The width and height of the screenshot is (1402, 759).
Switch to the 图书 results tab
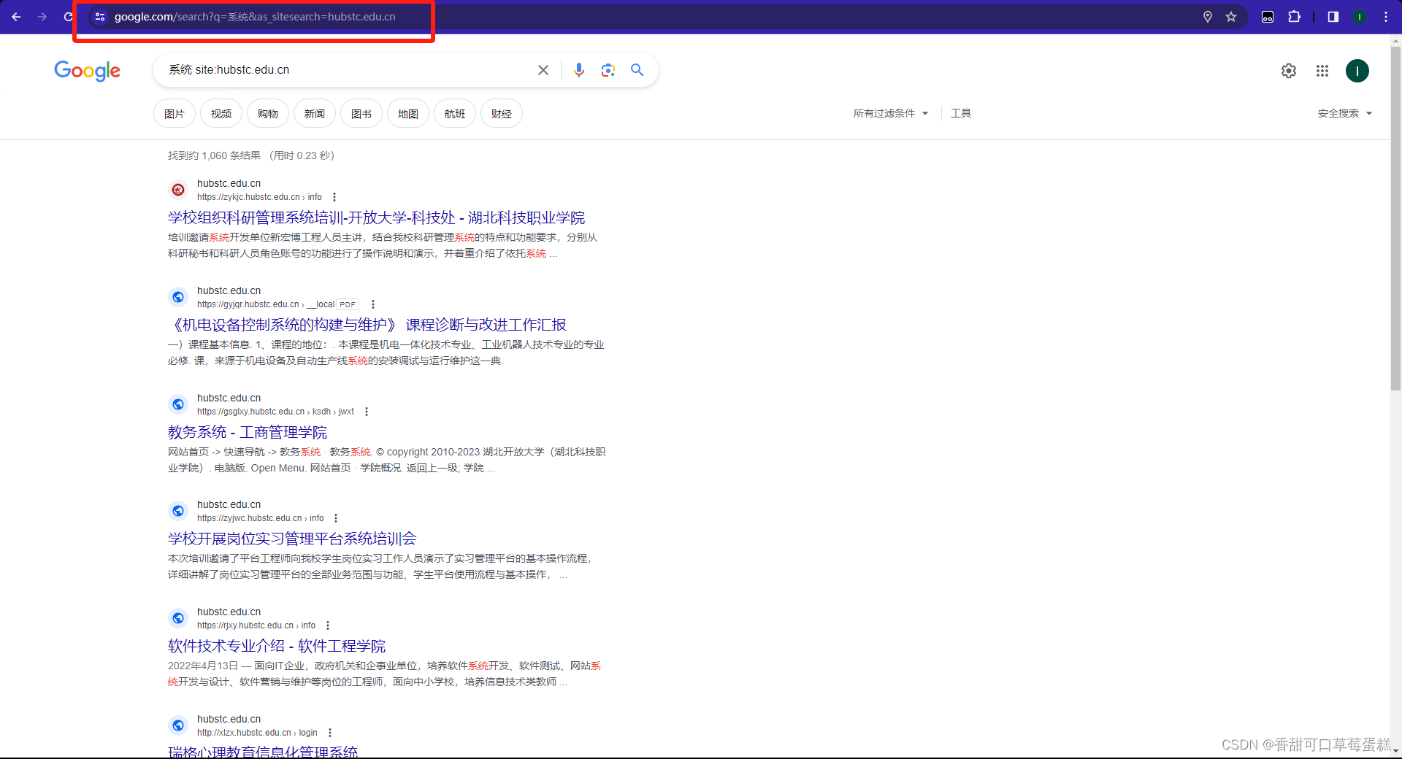click(361, 113)
